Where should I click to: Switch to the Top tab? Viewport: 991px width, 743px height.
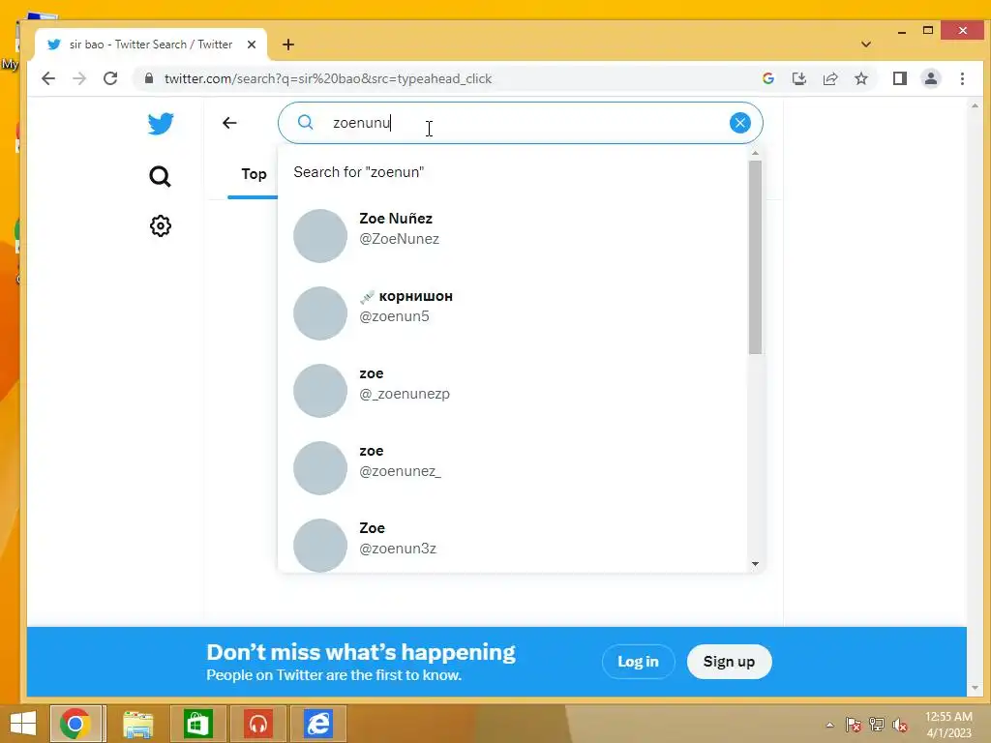coord(254,174)
